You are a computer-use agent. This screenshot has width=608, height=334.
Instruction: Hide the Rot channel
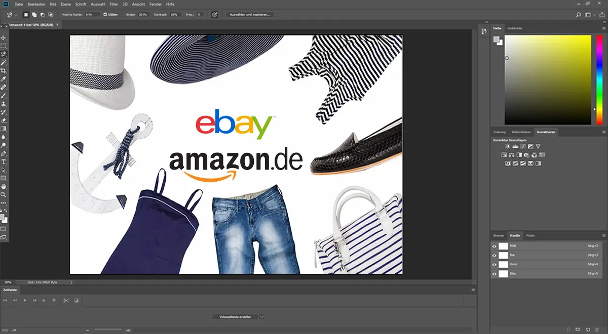494,255
